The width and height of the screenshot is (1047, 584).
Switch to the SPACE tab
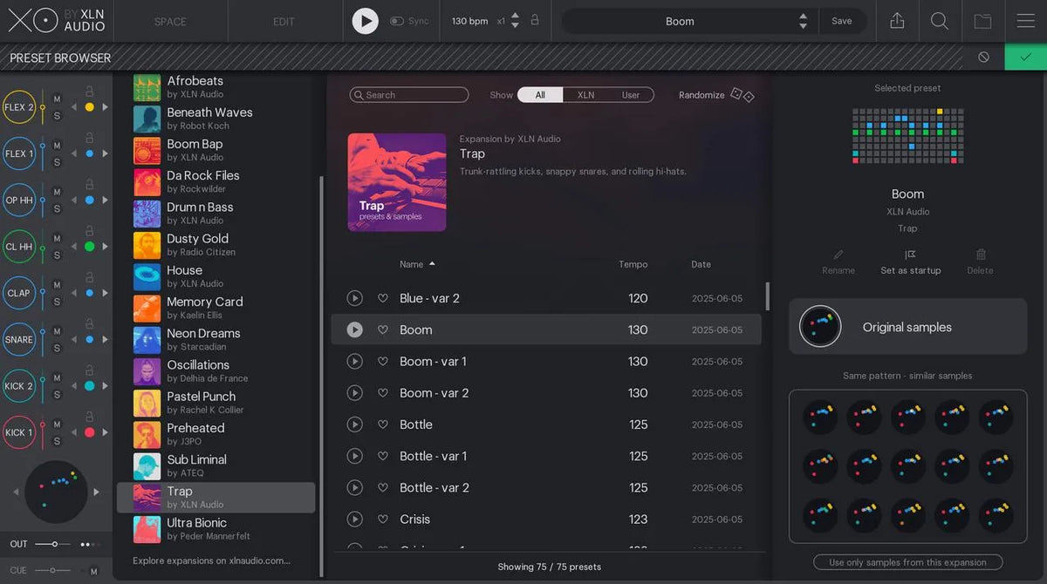click(170, 21)
